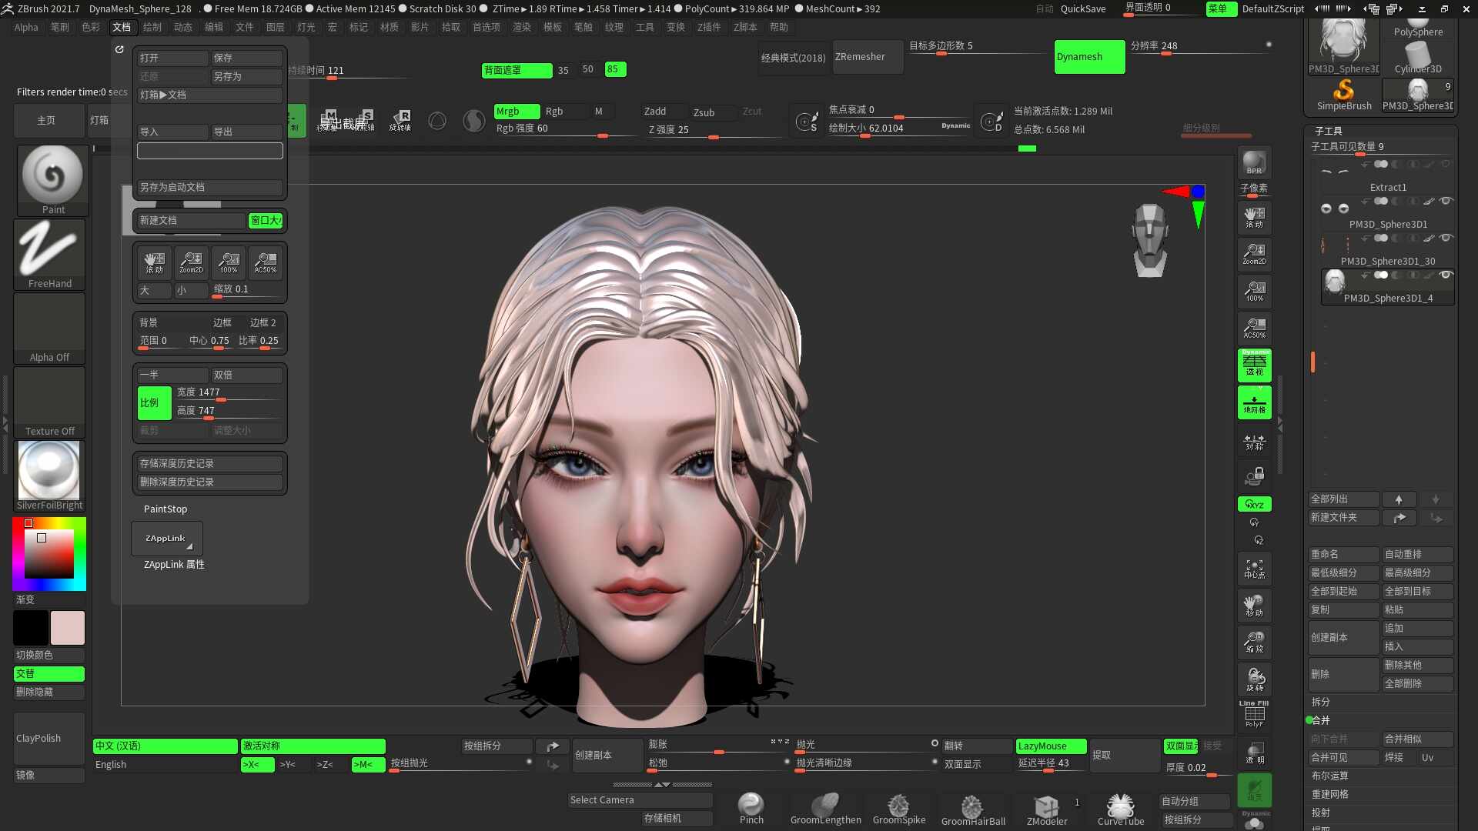Click the head orientation camera gizmo
The width and height of the screenshot is (1478, 831).
point(1150,240)
